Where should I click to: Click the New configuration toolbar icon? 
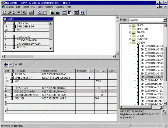pyautogui.click(x=5, y=12)
